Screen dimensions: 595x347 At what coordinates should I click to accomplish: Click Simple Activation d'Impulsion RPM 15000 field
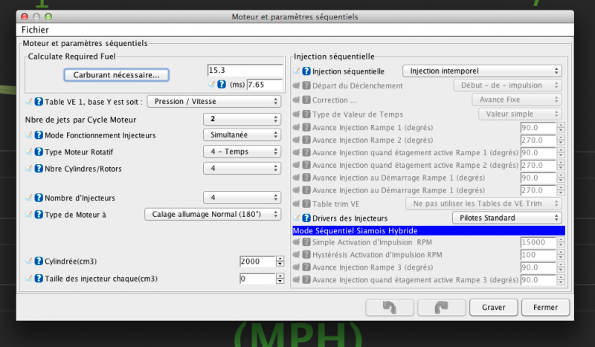[x=538, y=242]
